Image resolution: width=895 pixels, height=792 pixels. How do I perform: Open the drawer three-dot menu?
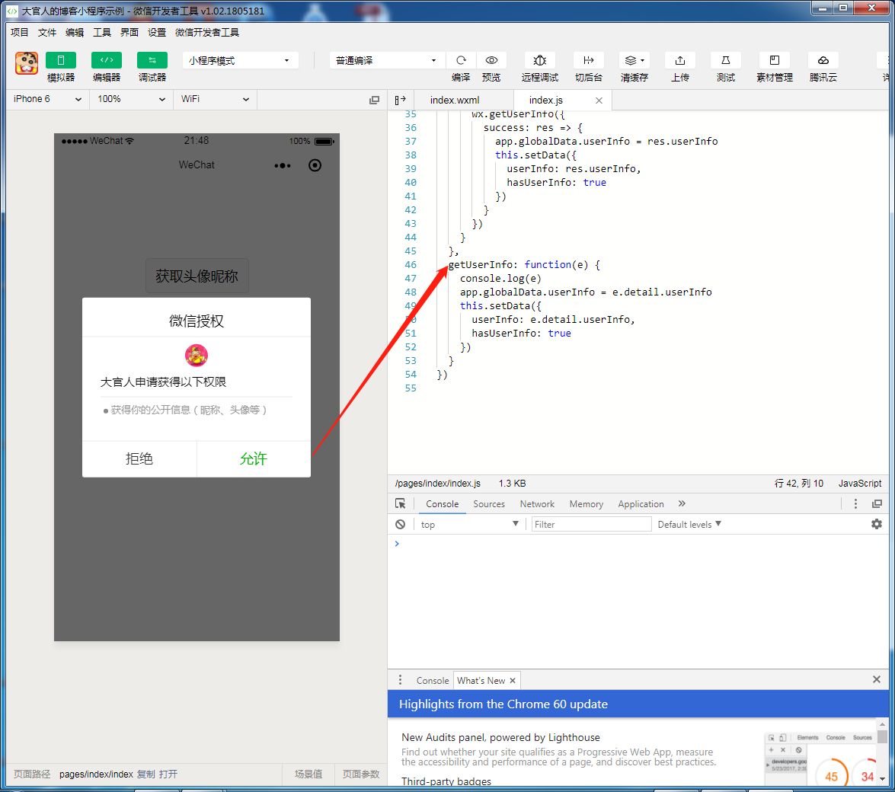coord(400,680)
